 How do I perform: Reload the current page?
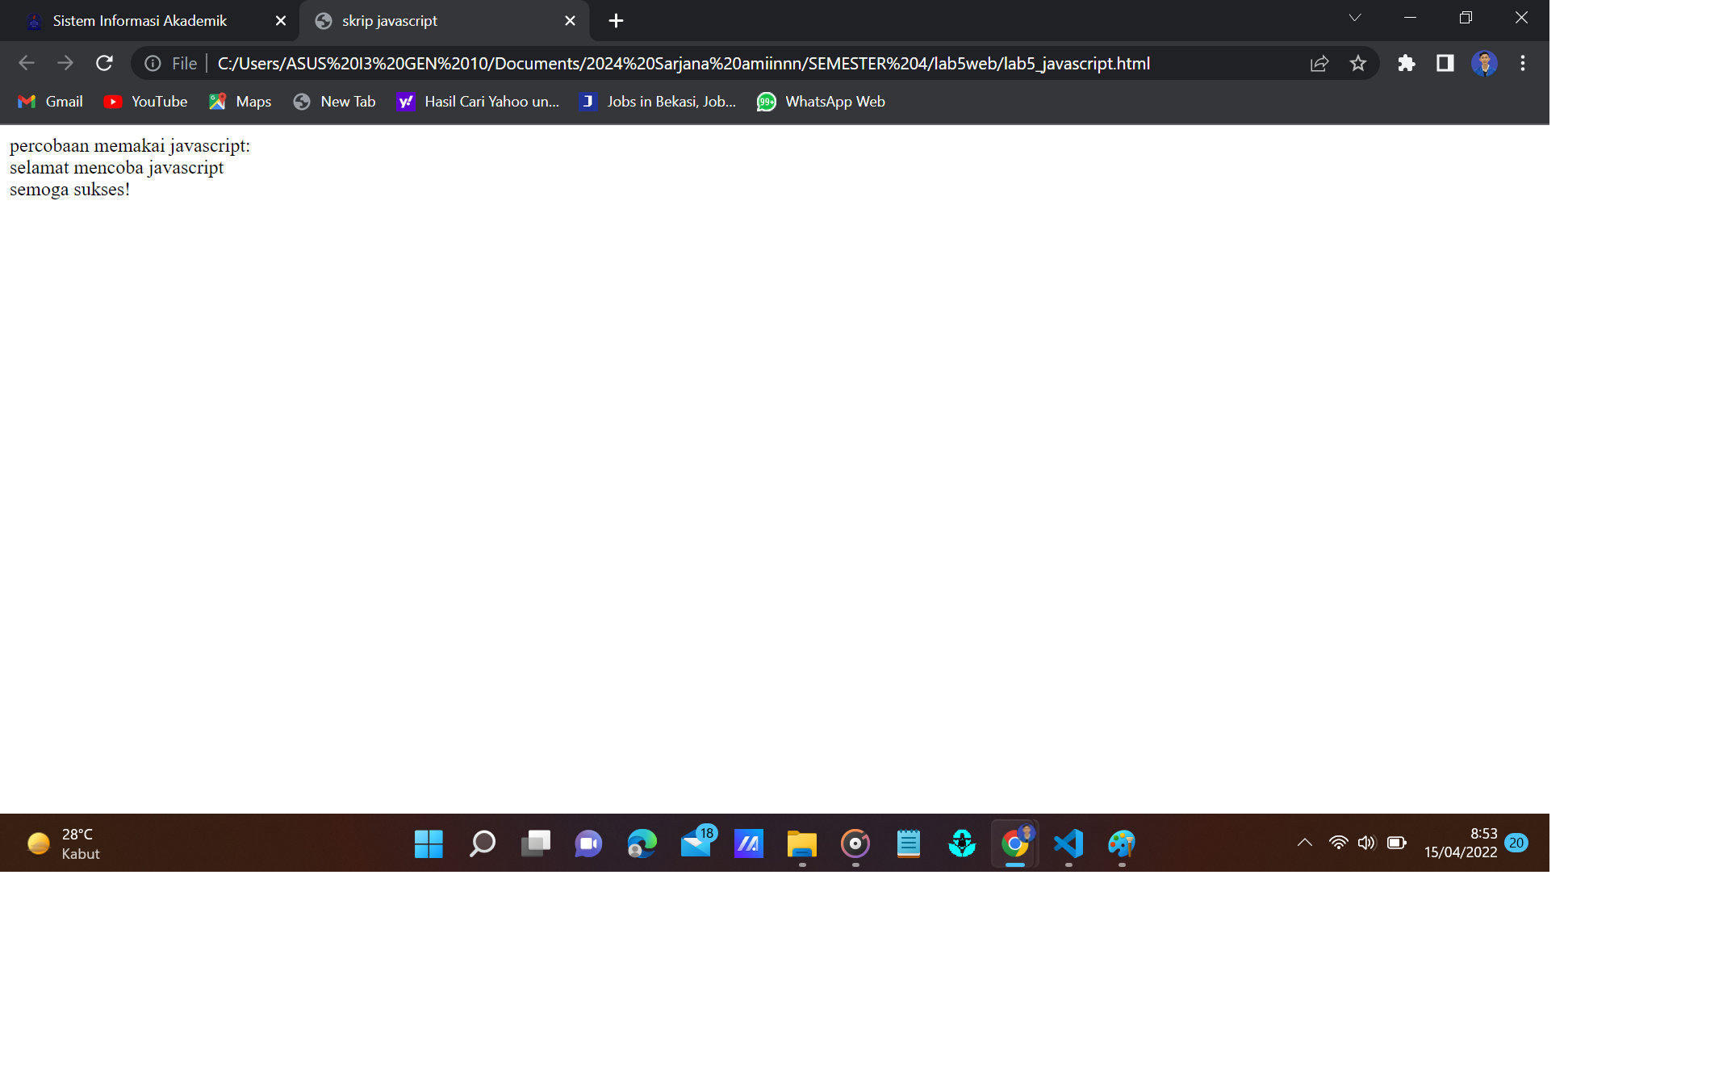104,63
